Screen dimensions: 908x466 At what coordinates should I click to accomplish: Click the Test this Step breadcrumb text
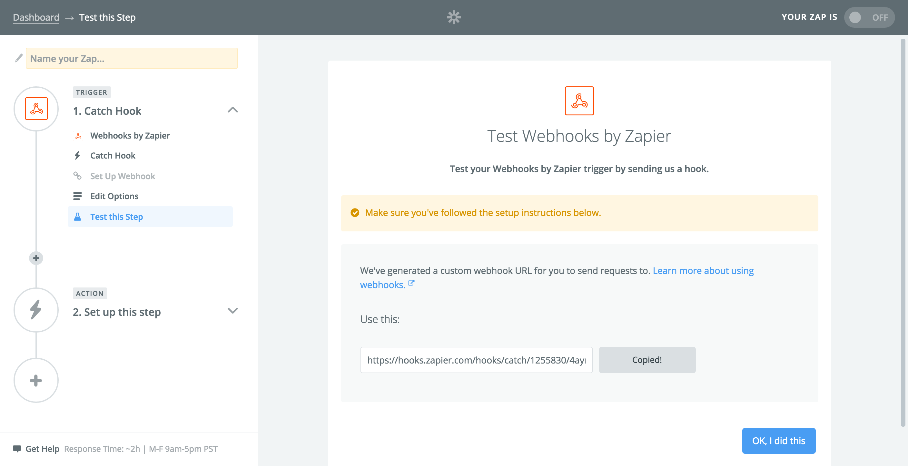[x=107, y=17]
